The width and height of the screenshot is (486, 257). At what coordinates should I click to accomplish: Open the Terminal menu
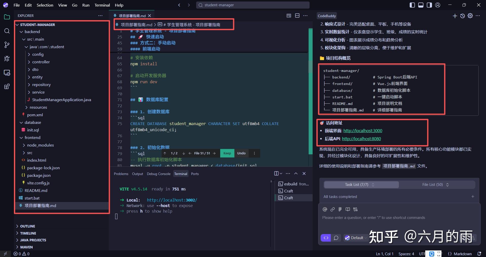click(102, 5)
